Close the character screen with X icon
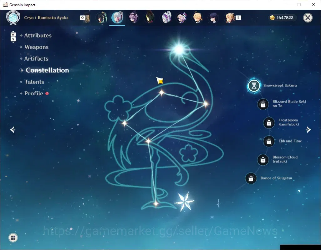 [308, 18]
